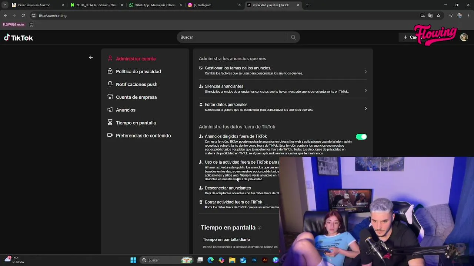Image resolution: width=474 pixels, height=266 pixels.
Task: Expand Editar datos personales chevron
Action: (365, 108)
